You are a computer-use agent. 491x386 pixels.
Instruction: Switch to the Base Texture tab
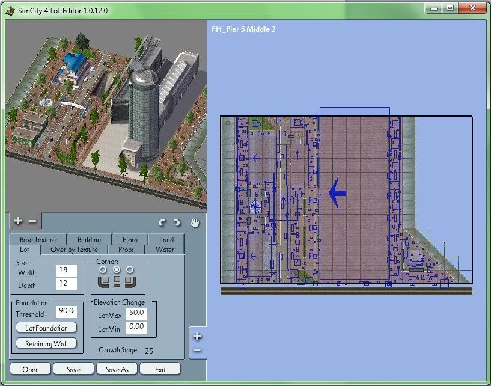tap(38, 240)
